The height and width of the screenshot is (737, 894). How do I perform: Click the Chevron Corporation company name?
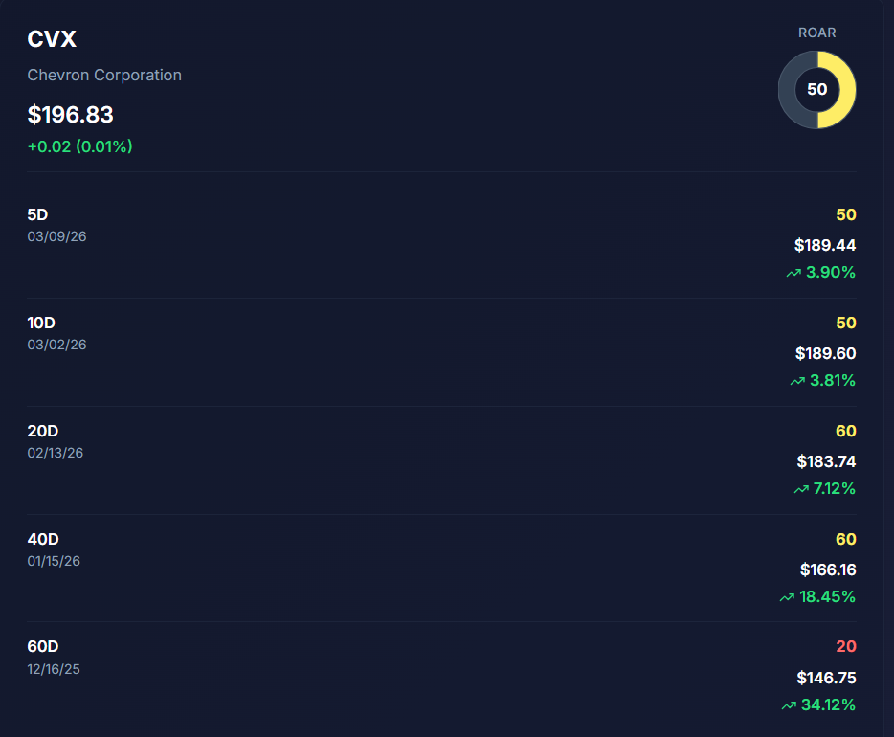pyautogui.click(x=104, y=75)
